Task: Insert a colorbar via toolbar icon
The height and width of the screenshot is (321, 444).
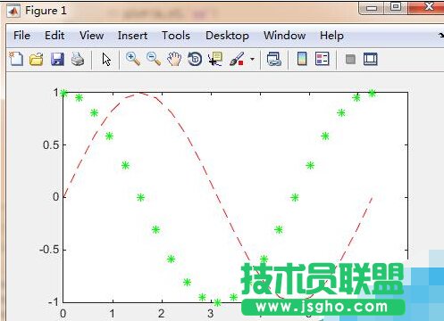Action: click(302, 59)
